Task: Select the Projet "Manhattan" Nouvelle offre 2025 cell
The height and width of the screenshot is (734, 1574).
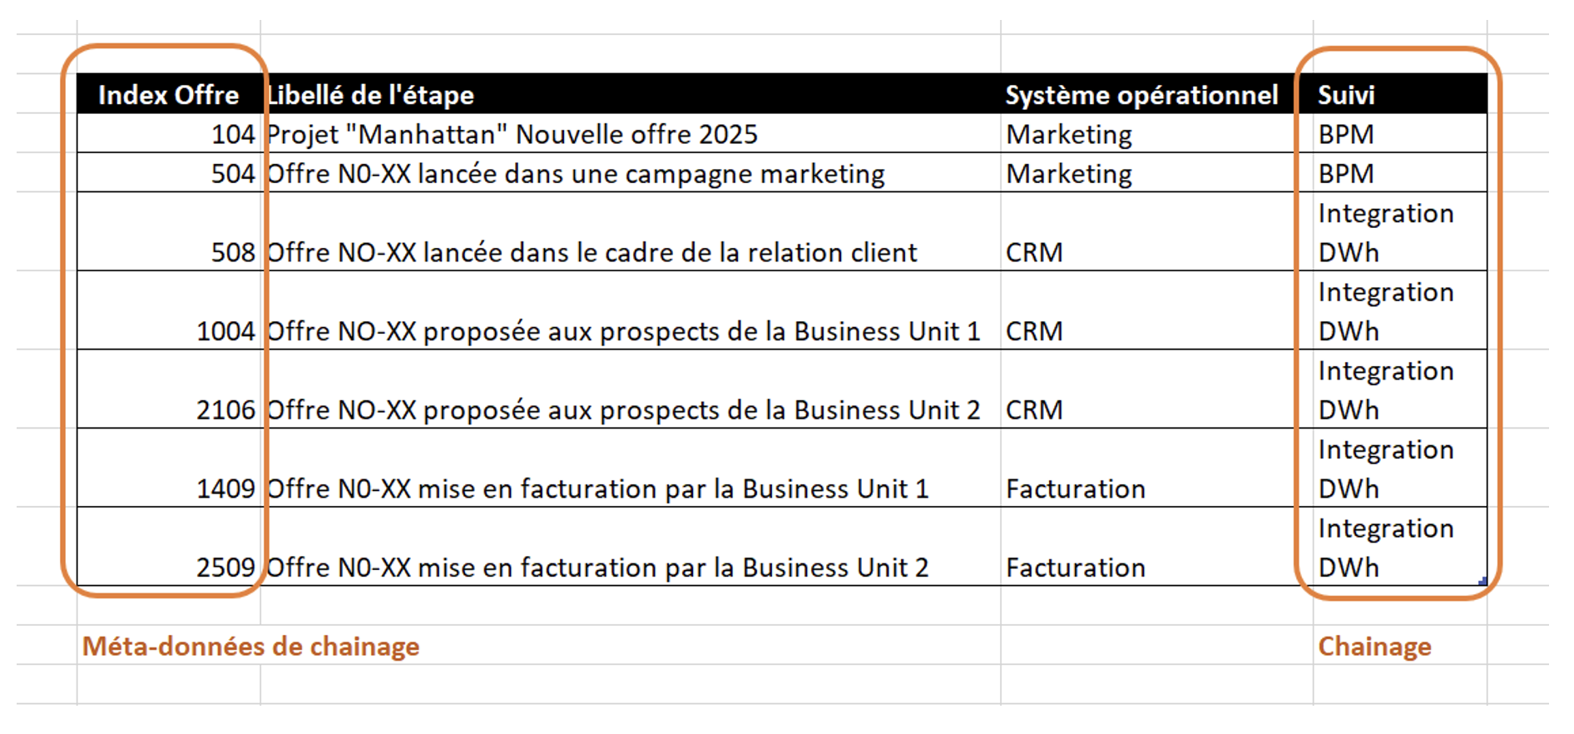Action: 512,134
